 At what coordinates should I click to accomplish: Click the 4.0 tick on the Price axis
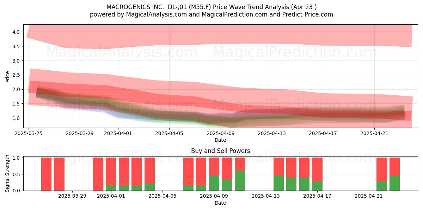tap(16, 32)
